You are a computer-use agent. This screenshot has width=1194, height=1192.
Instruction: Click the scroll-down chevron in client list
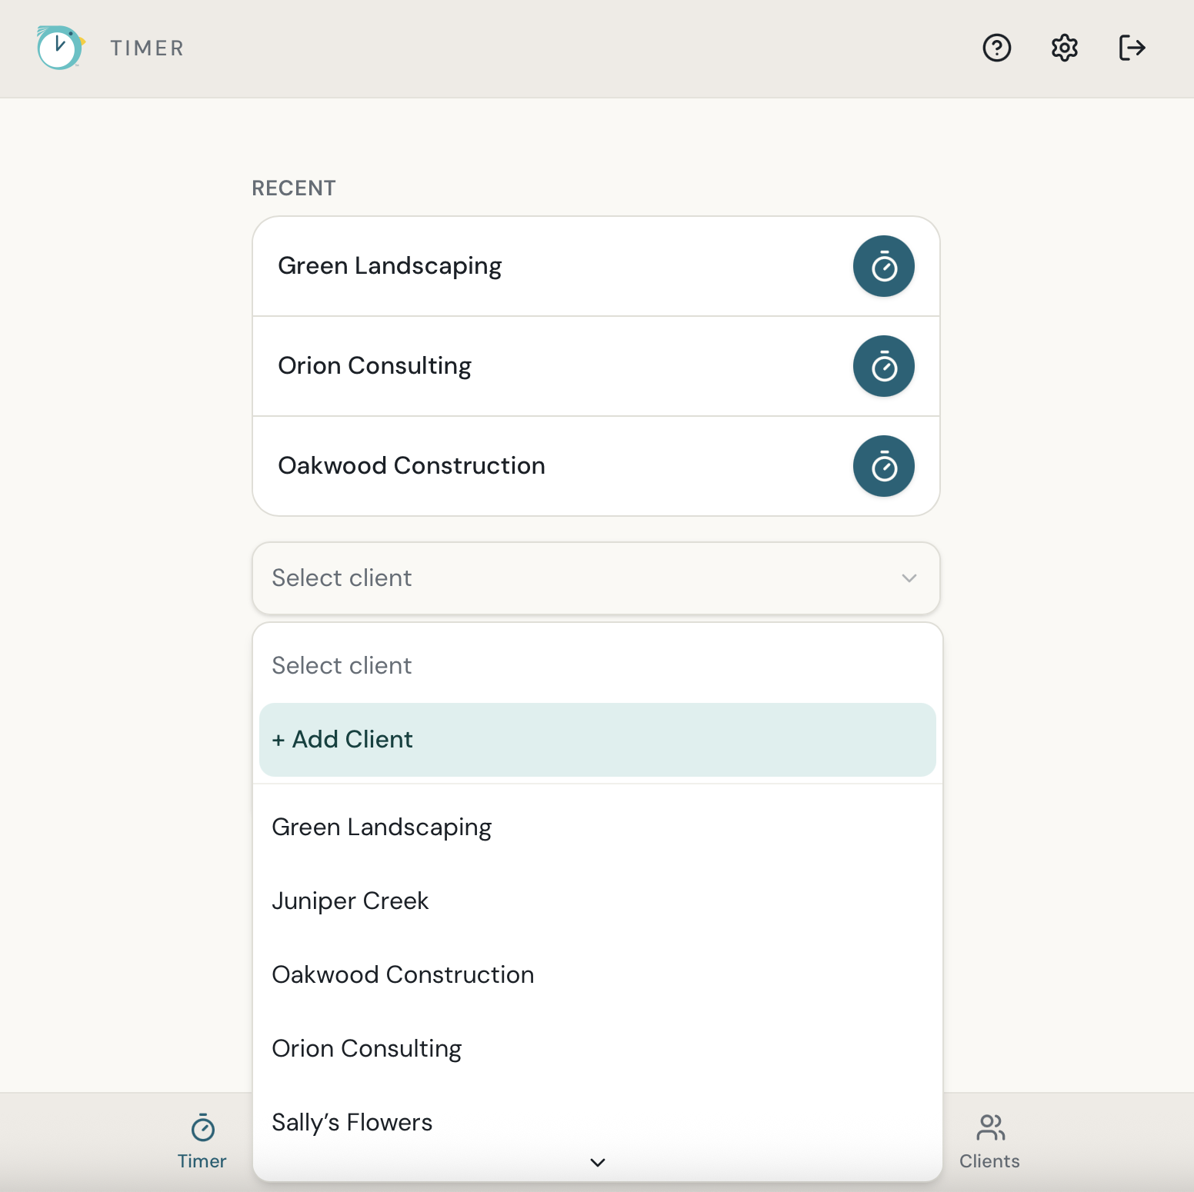coord(598,1162)
